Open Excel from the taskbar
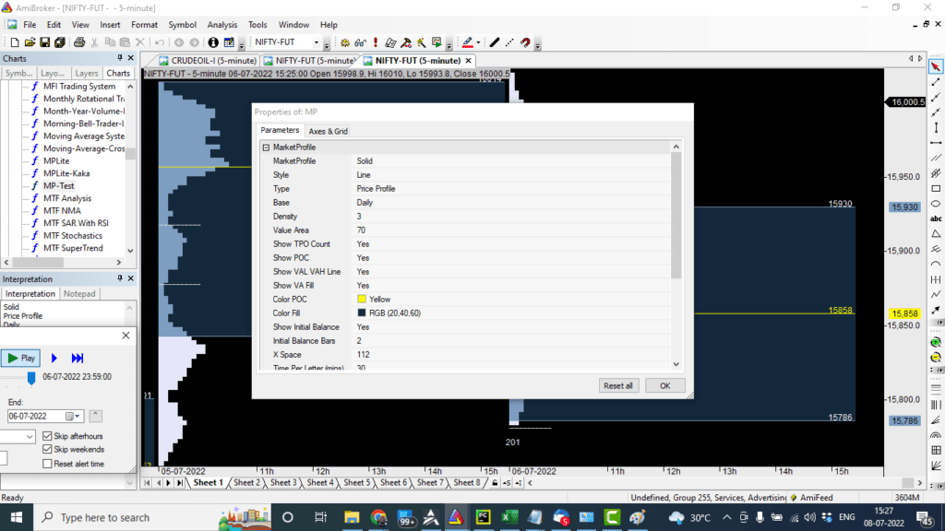Viewport: 945px width, 531px height. 509,517
